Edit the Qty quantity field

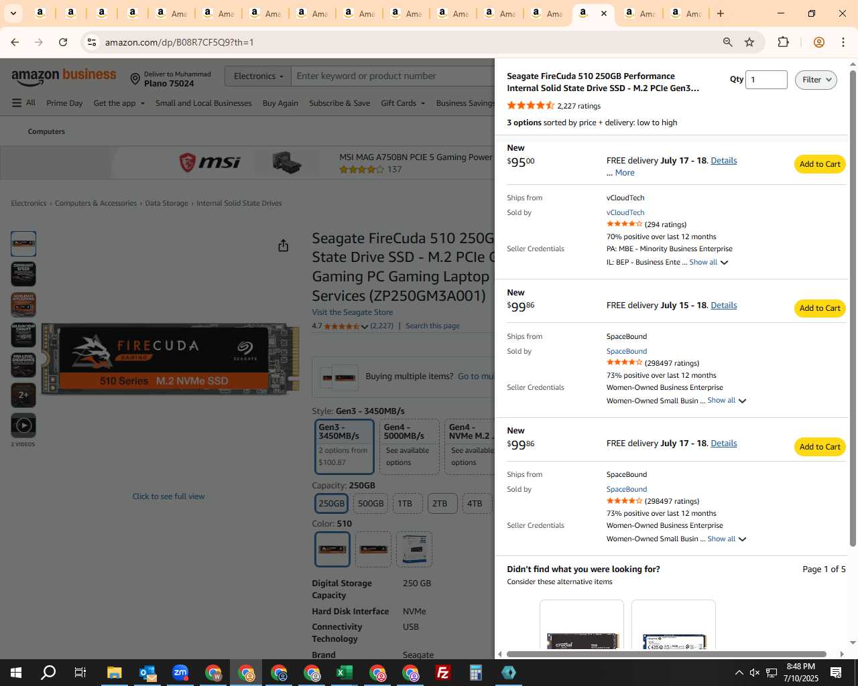766,80
